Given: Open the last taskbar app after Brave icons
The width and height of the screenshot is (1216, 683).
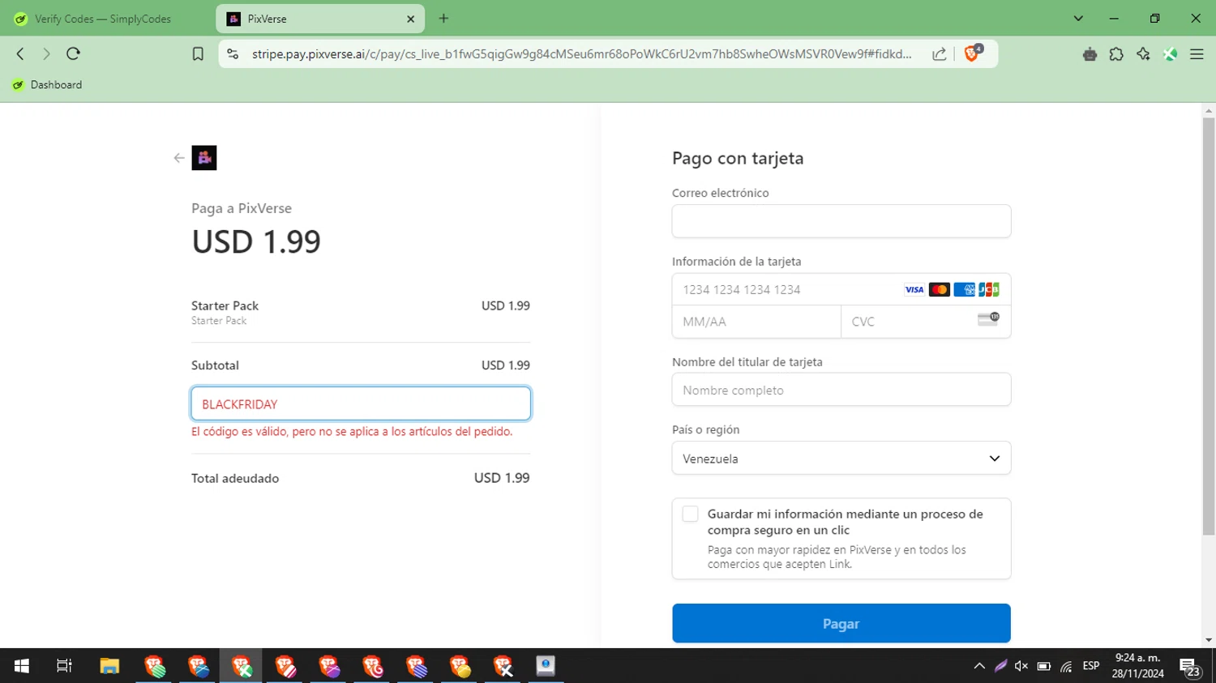Looking at the screenshot, I should [x=546, y=666].
